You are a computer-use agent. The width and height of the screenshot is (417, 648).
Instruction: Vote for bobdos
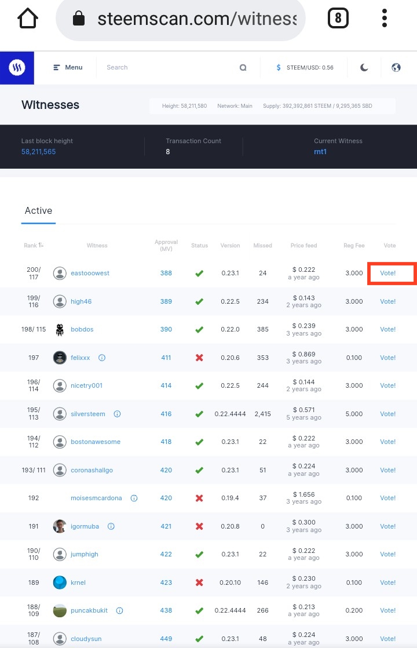click(387, 329)
